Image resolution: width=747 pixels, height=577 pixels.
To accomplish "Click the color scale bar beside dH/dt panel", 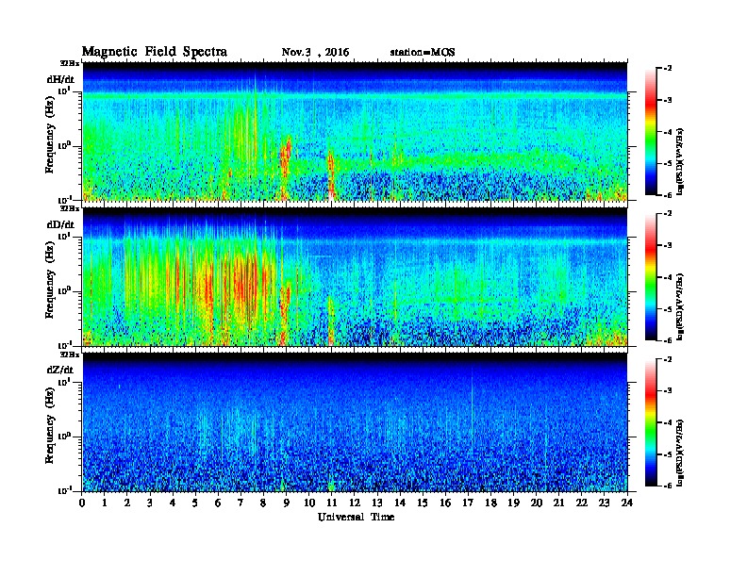I will [651, 132].
